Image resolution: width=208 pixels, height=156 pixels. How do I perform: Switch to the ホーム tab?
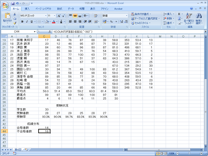[16, 9]
